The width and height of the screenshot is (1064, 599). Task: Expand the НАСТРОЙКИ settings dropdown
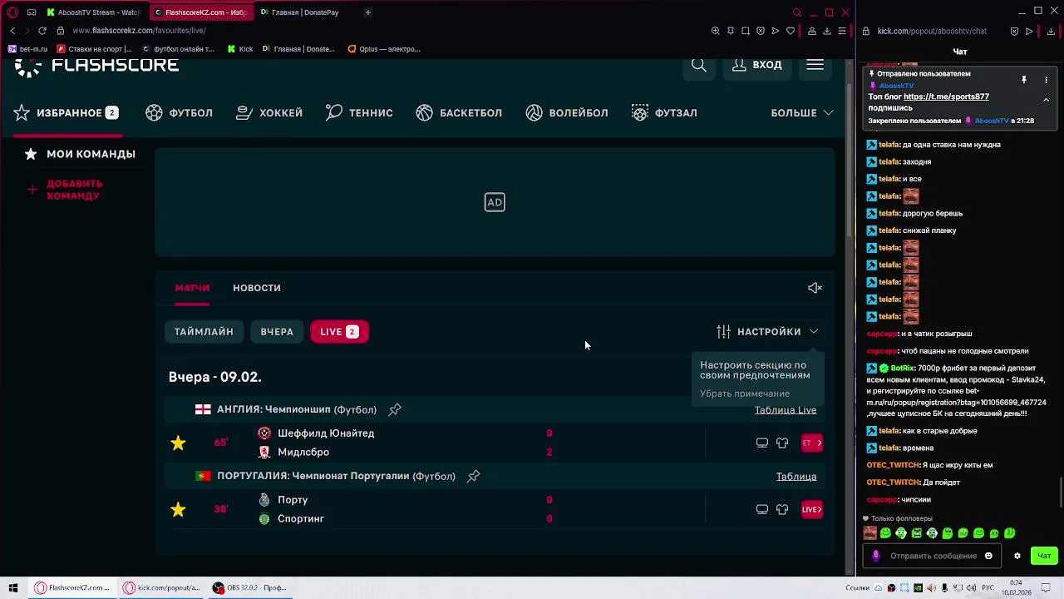768,331
